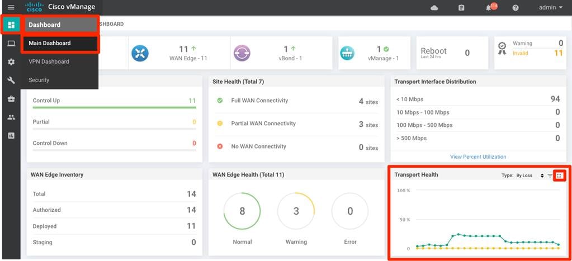Image resolution: width=572 pixels, height=261 pixels.
Task: Click the 100 Mbps - 500 Mbps row
Action: pyautogui.click(x=478, y=125)
